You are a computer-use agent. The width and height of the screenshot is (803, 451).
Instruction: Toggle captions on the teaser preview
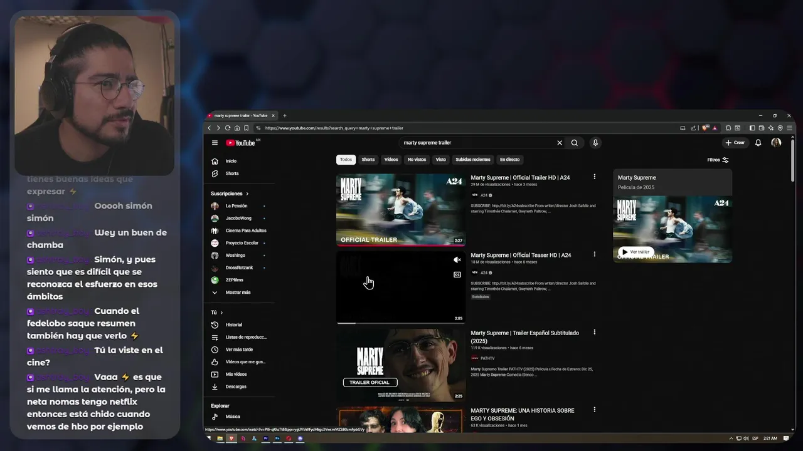(x=457, y=274)
